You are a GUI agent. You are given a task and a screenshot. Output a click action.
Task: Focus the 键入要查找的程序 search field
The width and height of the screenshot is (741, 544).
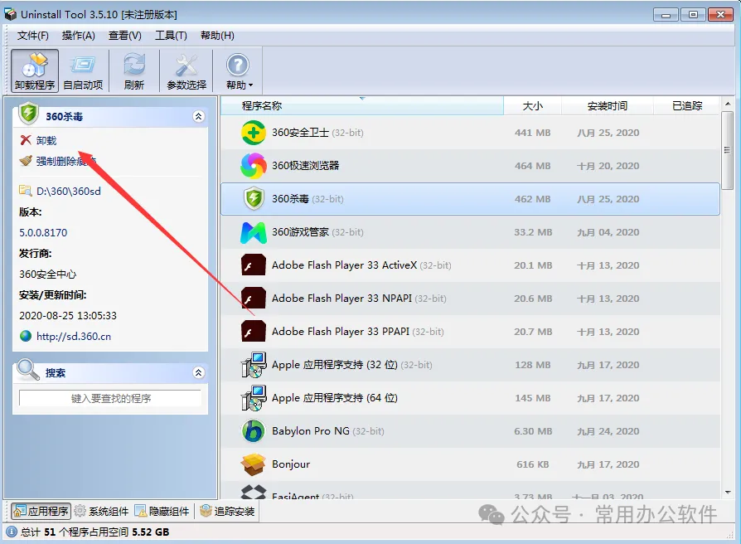point(110,398)
